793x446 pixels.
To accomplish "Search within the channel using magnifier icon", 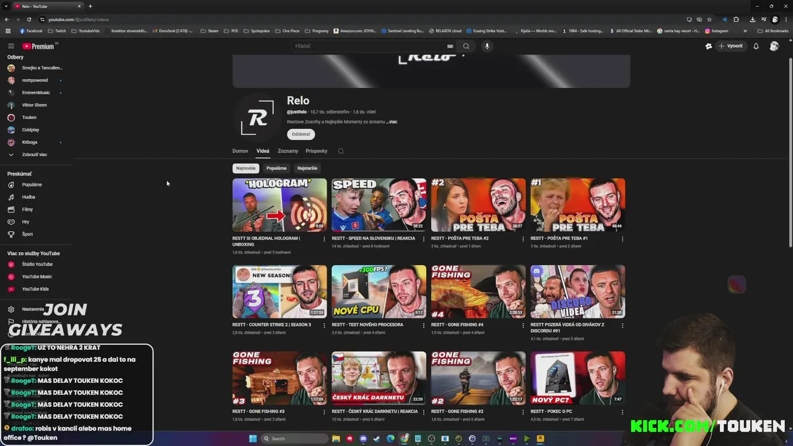I will tap(341, 151).
